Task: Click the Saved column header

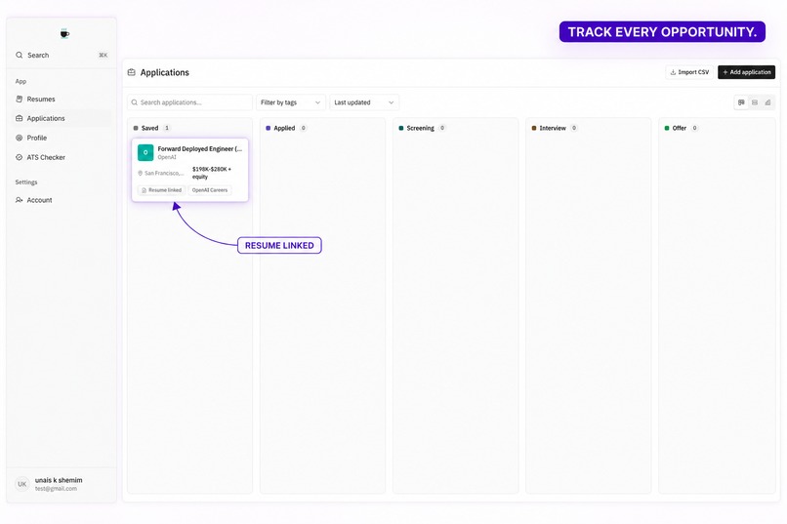Action: pyautogui.click(x=149, y=129)
